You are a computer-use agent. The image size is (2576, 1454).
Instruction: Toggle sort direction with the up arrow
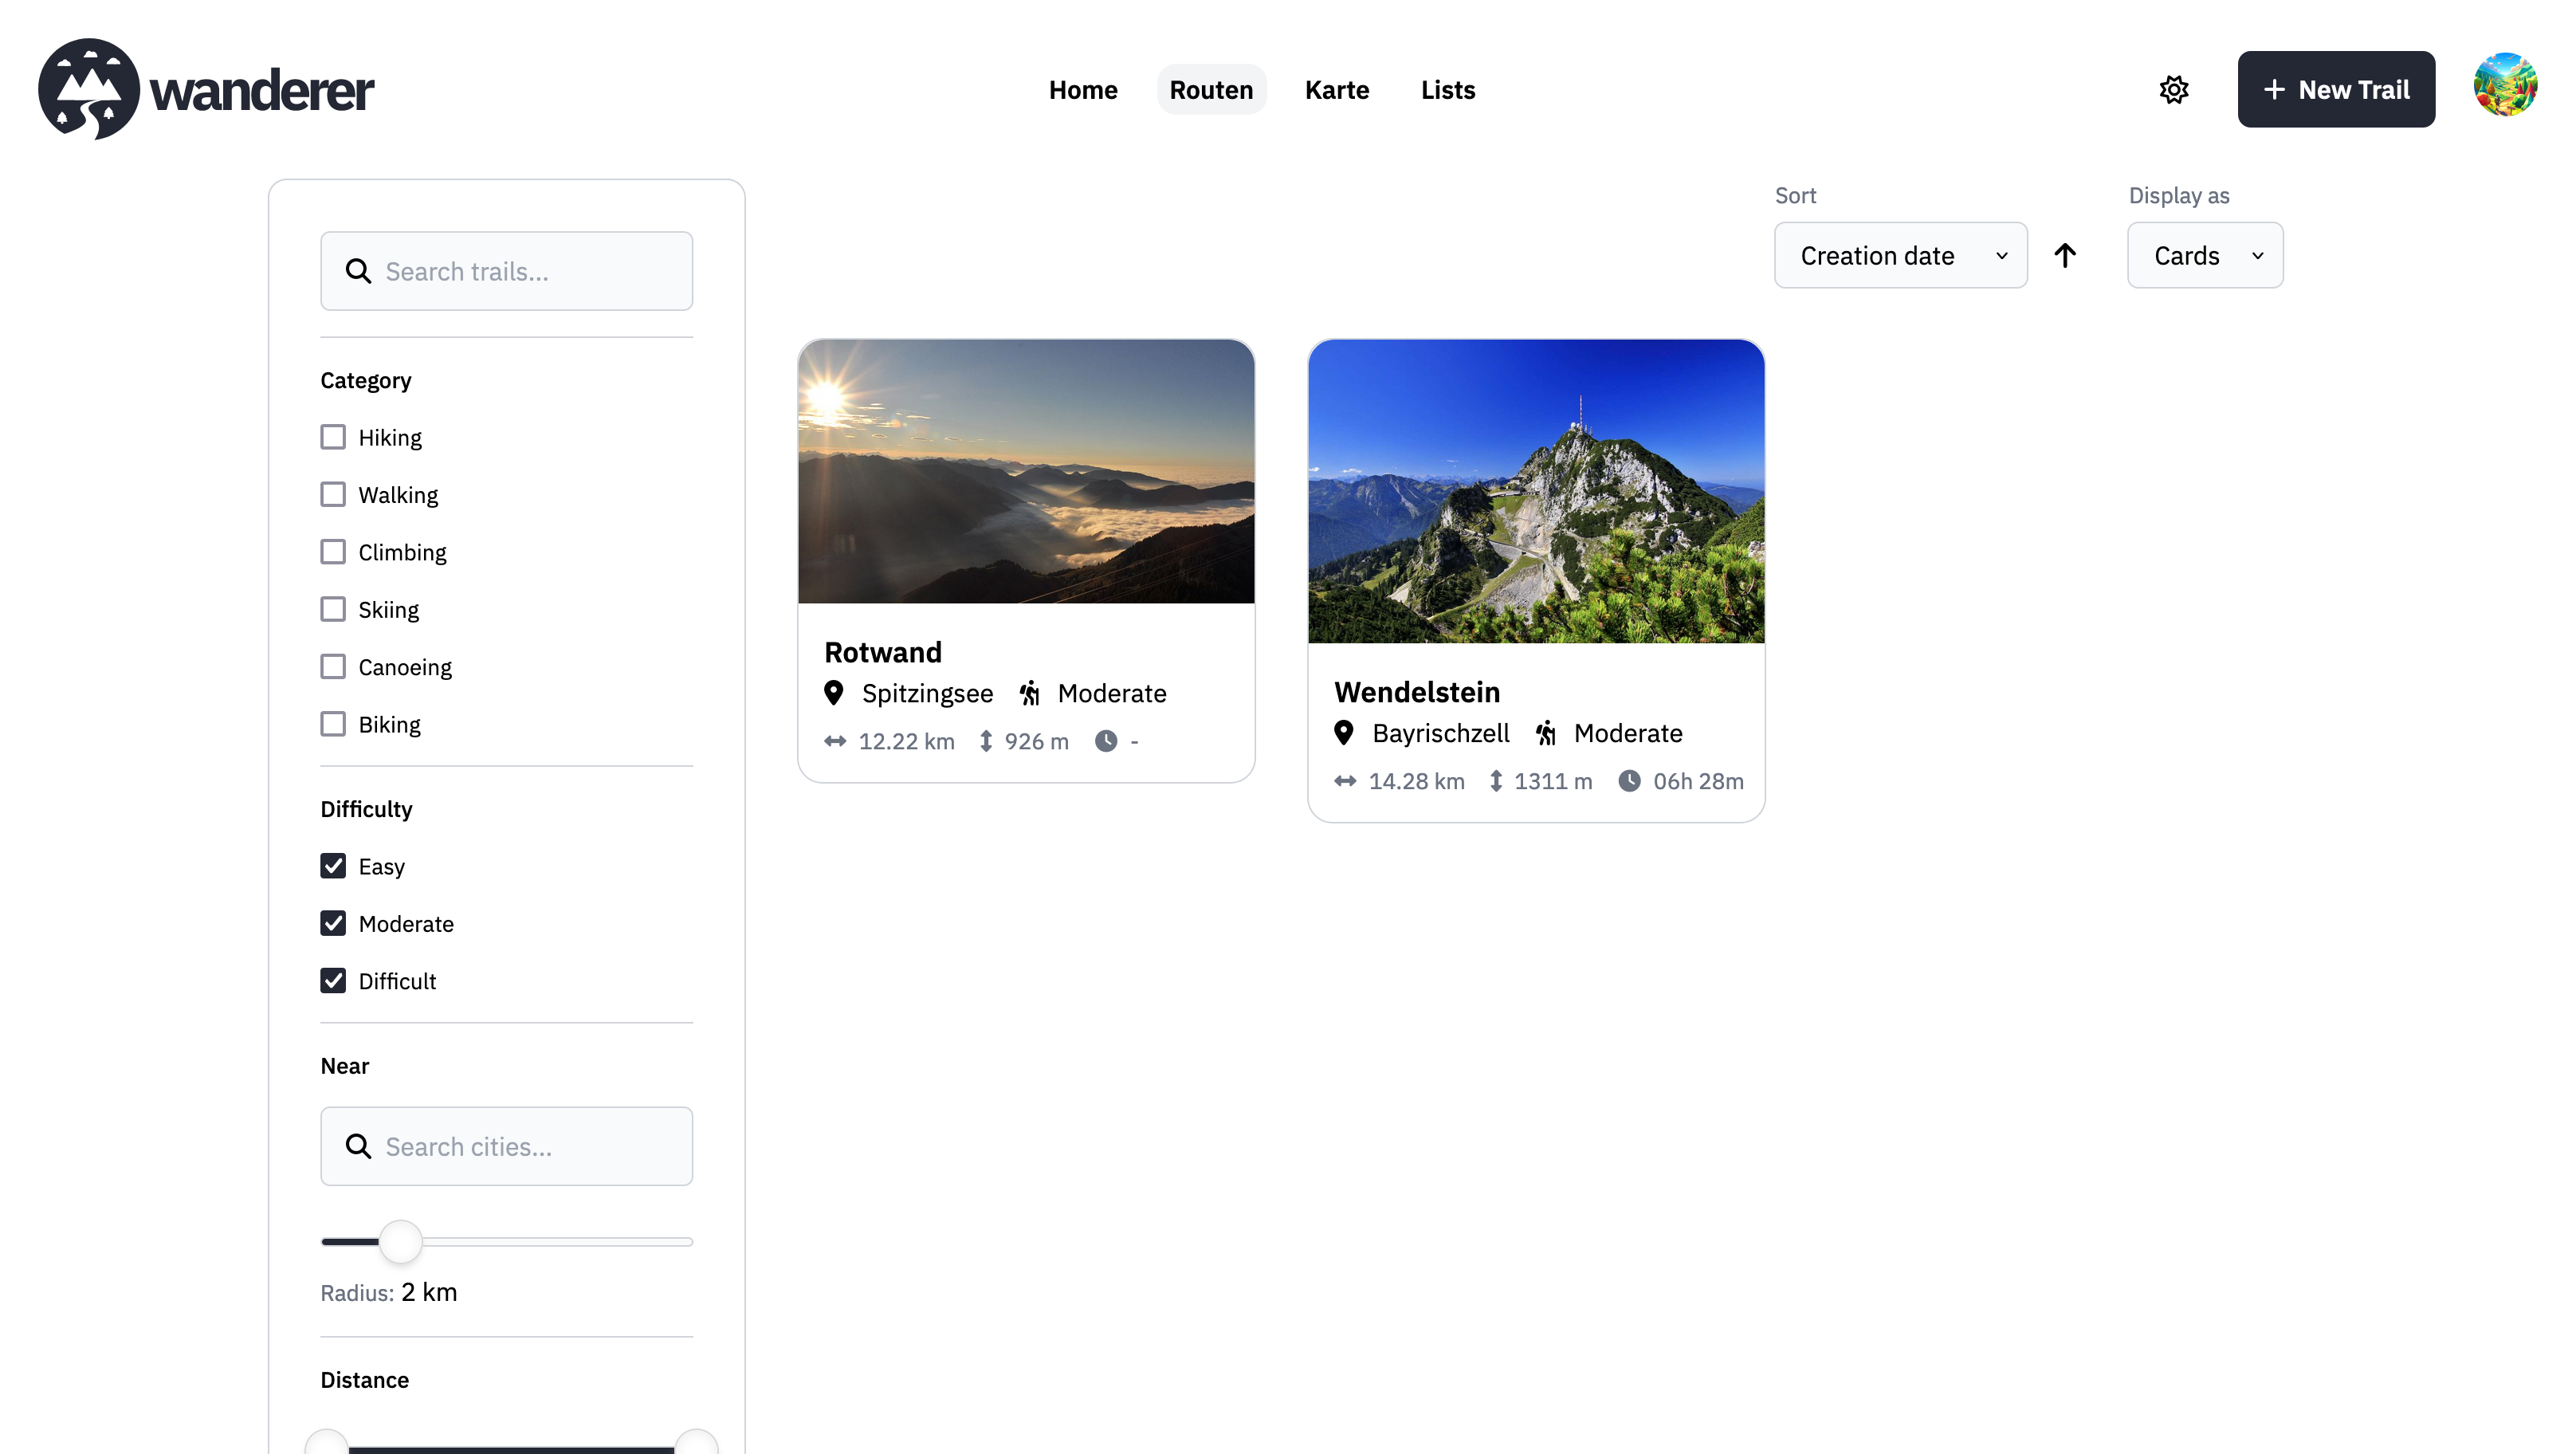click(2065, 255)
